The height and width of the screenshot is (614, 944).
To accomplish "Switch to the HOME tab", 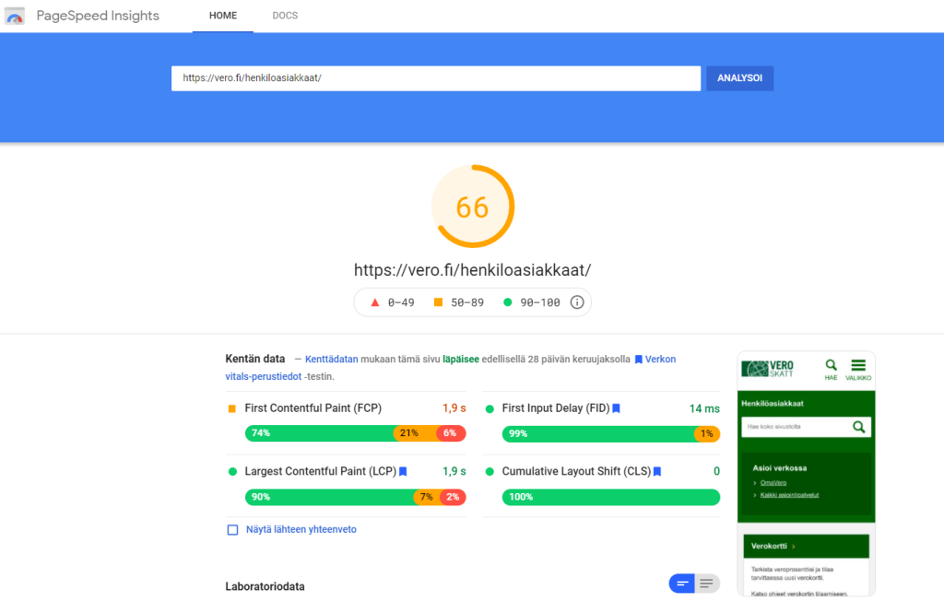I will point(222,15).
